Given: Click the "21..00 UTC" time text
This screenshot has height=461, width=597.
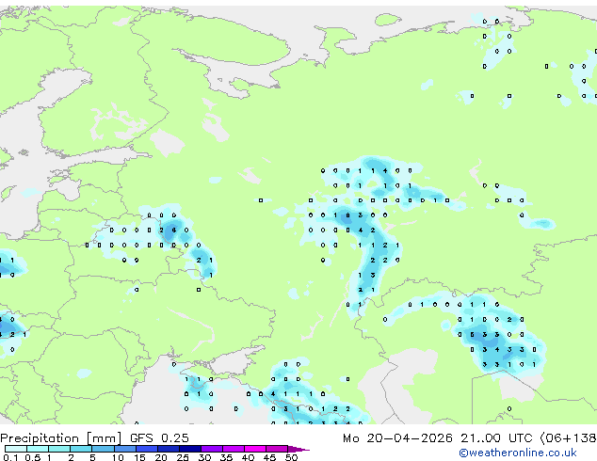Looking at the screenshot, I should [496, 438].
